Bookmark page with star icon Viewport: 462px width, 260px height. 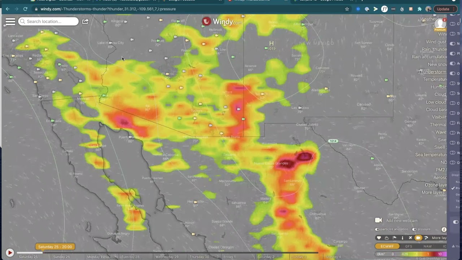tap(347, 9)
